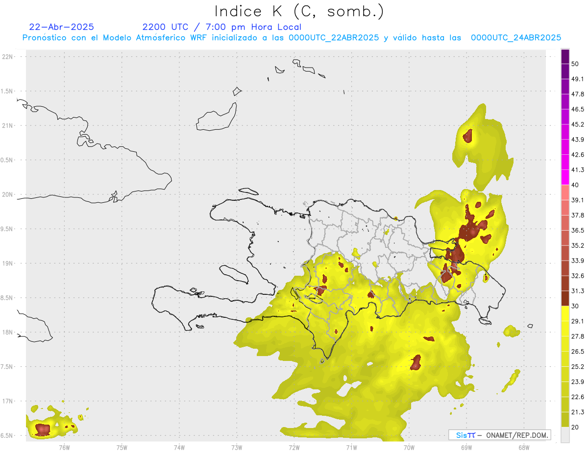The height and width of the screenshot is (454, 588).
Task: Click the colorbar value "45.2"
Action: (578, 124)
